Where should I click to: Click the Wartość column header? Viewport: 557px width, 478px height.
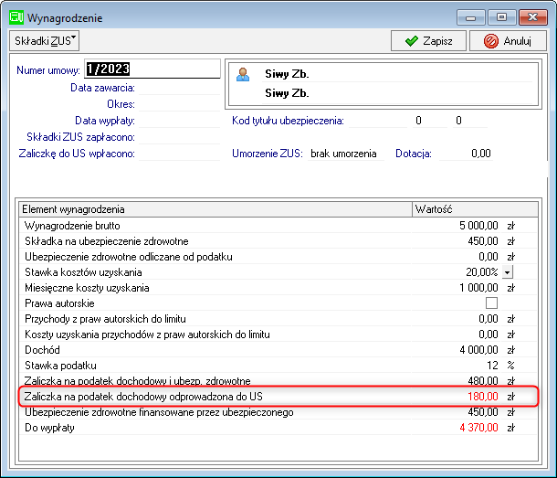[475, 209]
